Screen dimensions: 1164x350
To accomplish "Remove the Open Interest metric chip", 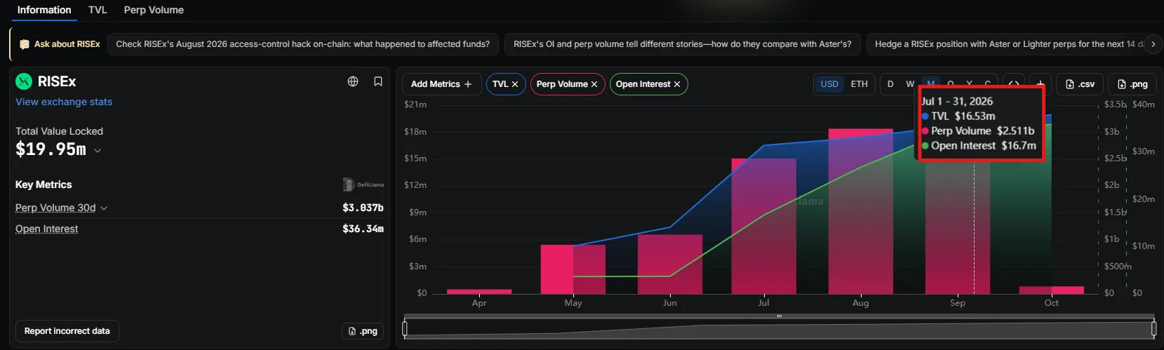I will [677, 84].
